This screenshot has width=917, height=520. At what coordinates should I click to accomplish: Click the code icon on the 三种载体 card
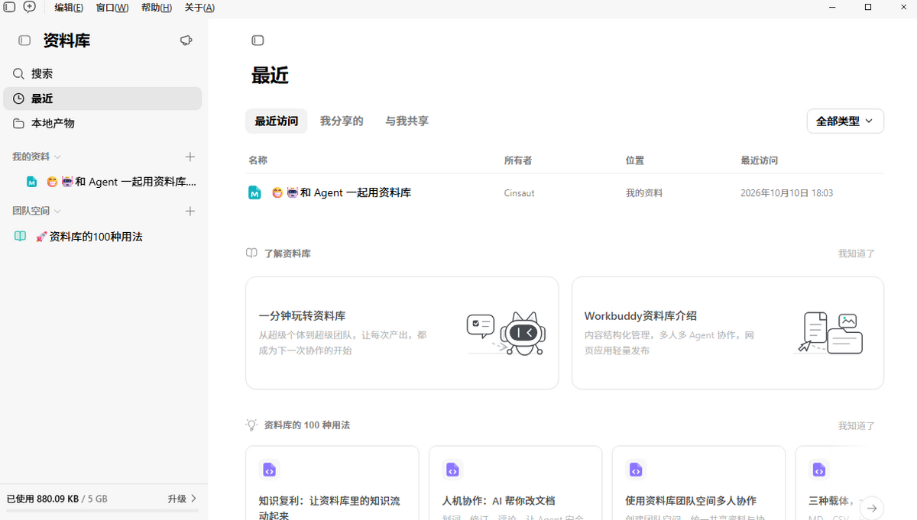point(819,470)
